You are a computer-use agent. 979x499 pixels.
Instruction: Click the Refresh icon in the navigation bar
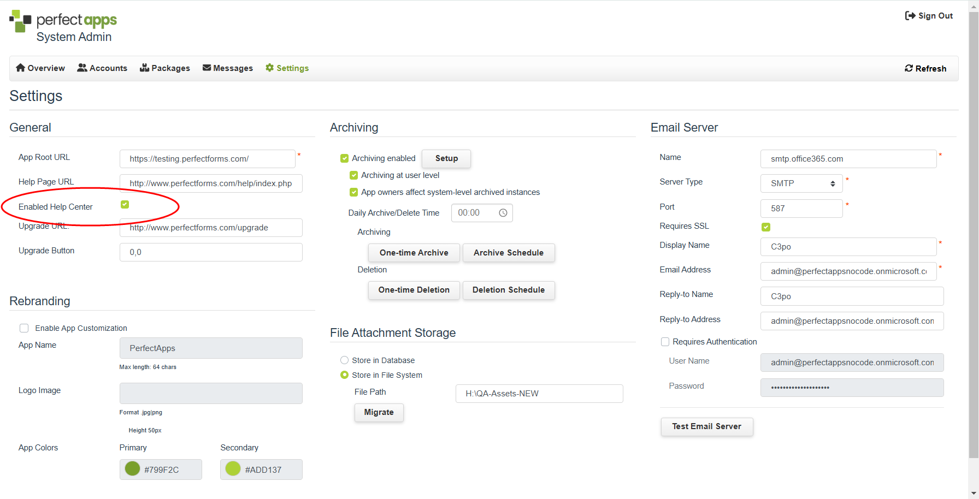tap(909, 68)
